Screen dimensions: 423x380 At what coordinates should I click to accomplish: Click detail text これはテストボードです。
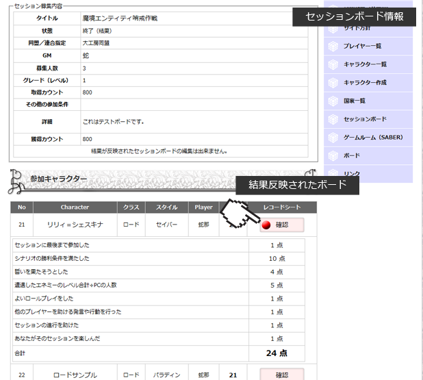coord(113,122)
